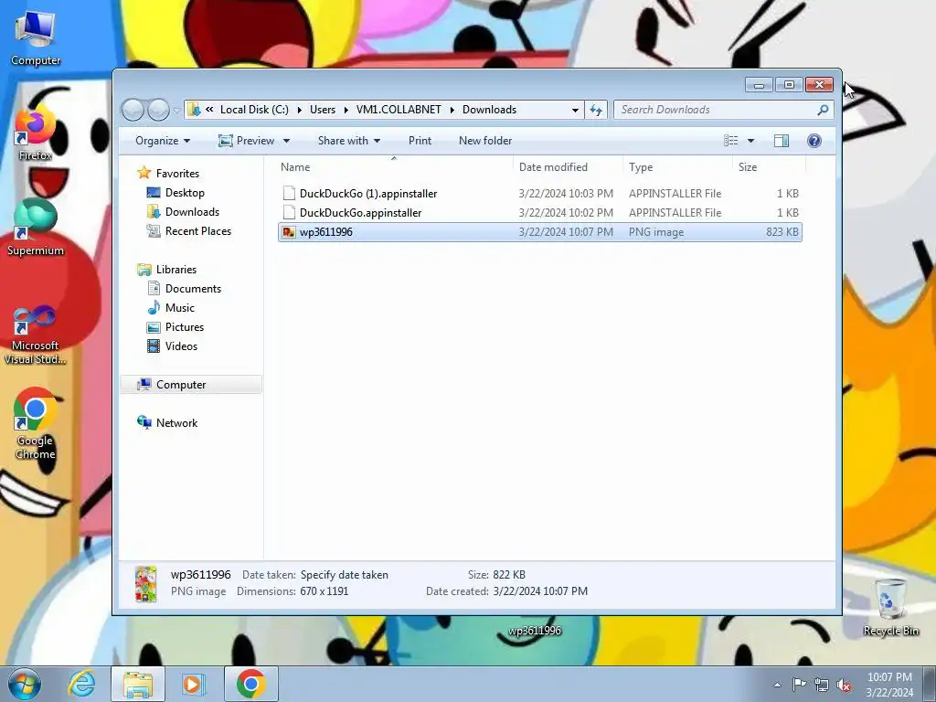This screenshot has width=936, height=702.
Task: Click the Preview toolbar button
Action: click(246, 141)
